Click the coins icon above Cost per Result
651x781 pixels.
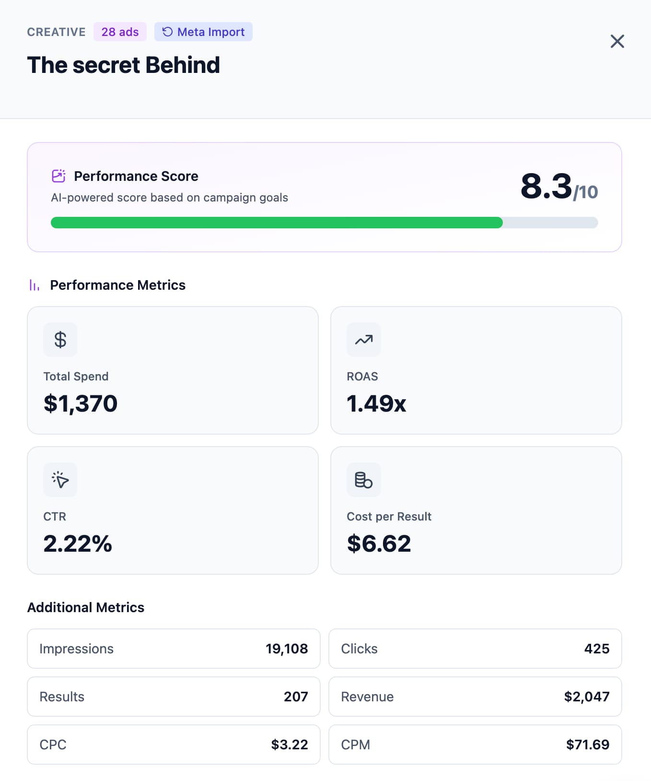(363, 480)
